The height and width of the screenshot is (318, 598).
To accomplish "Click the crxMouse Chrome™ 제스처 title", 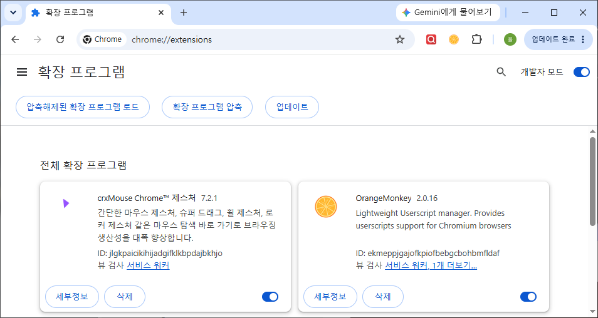I will pyautogui.click(x=147, y=198).
